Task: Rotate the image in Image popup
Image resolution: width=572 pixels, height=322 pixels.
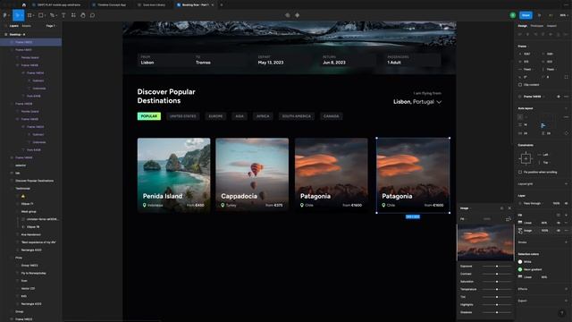Action: (509, 219)
